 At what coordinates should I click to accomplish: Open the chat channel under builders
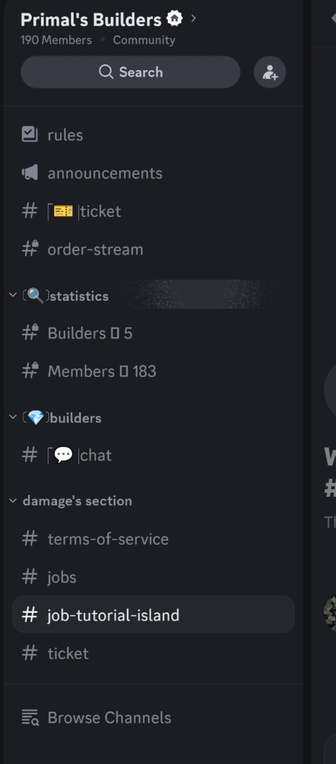pyautogui.click(x=153, y=455)
